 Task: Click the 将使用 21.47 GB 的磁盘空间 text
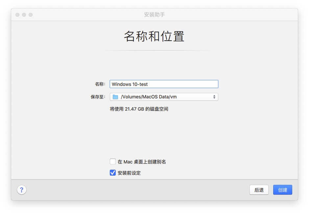click(139, 109)
